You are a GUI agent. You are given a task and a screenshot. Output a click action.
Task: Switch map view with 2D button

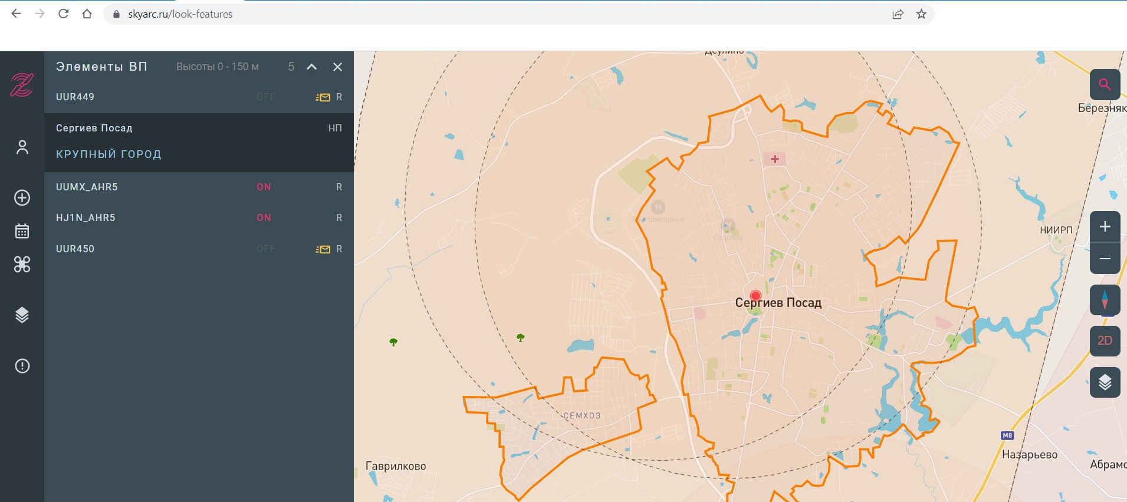(x=1105, y=341)
